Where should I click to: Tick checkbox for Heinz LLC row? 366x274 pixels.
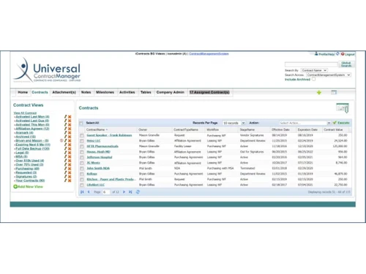82,141
